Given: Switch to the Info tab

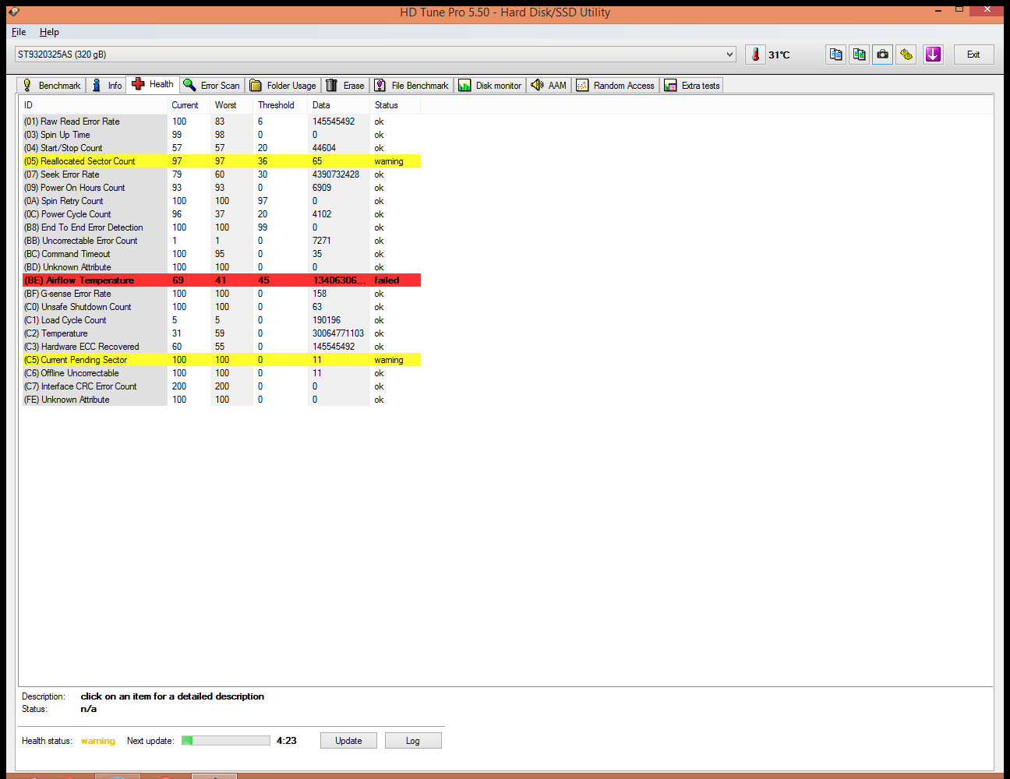Looking at the screenshot, I should coord(107,86).
